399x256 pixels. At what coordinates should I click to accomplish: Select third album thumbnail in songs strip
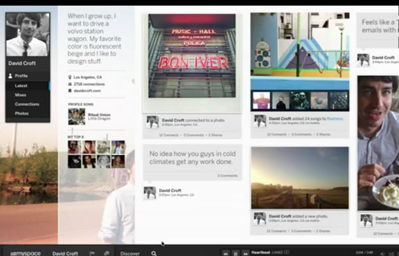(300, 101)
